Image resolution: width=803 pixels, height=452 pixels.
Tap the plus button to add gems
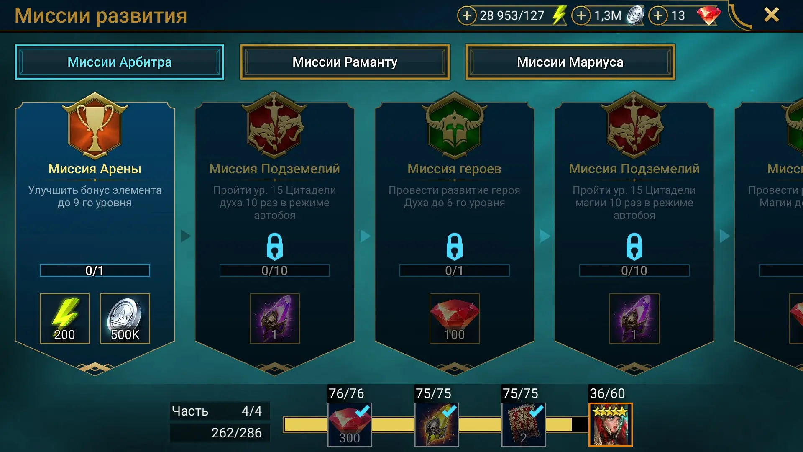tap(658, 15)
